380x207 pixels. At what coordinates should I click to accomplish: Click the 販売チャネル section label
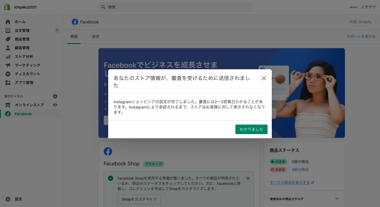[x=14, y=96]
